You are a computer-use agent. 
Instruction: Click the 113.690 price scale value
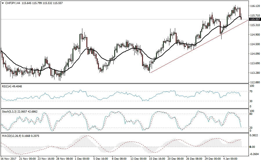coord(255,63)
